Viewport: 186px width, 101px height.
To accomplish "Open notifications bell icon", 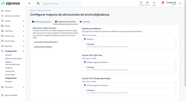I will pos(162,3).
